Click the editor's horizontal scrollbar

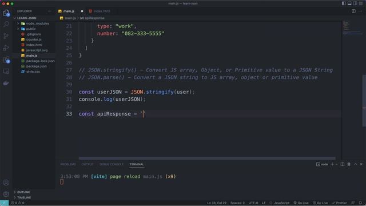point(207,158)
